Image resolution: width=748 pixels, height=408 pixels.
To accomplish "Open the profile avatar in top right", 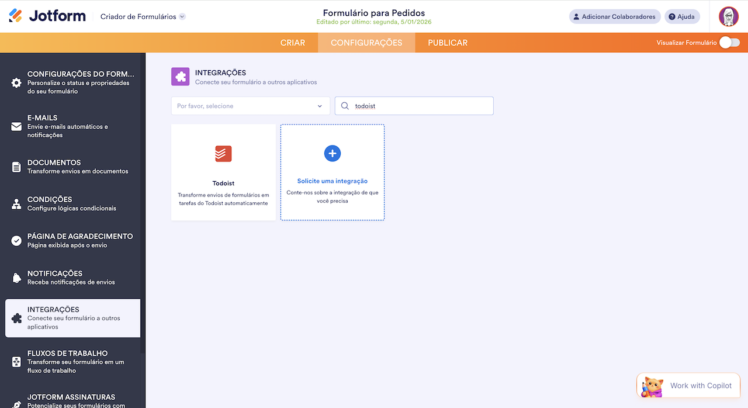I will tap(728, 16).
